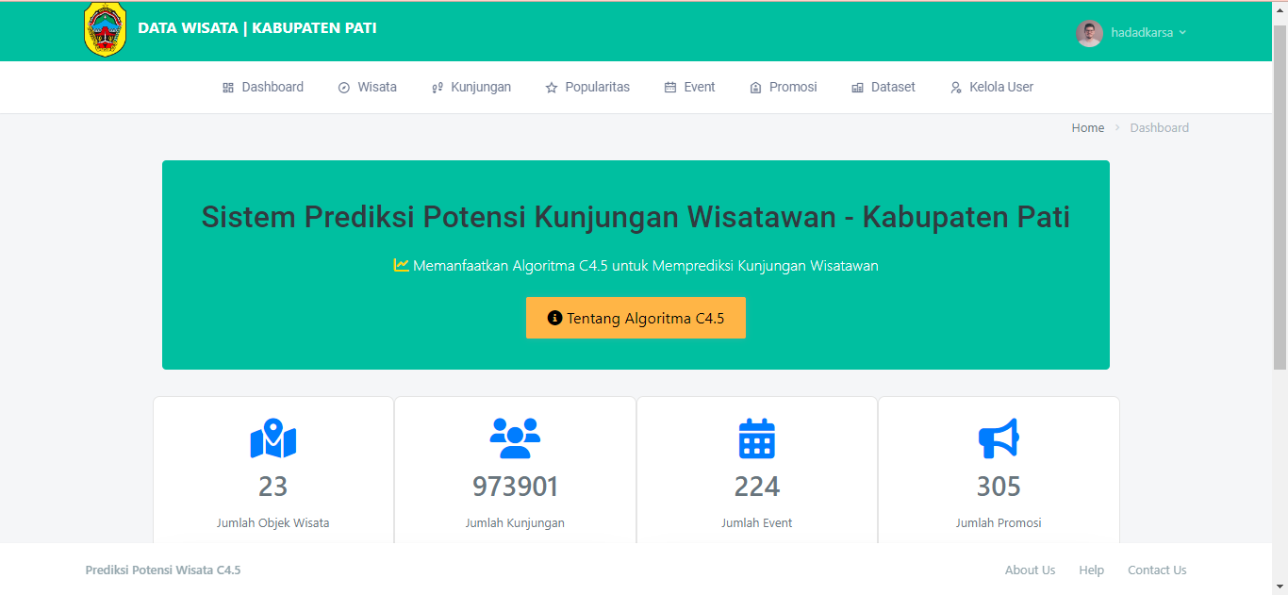The height and width of the screenshot is (595, 1288).
Task: Expand the hadadkarsa user dropdown
Action: pyautogui.click(x=1148, y=33)
